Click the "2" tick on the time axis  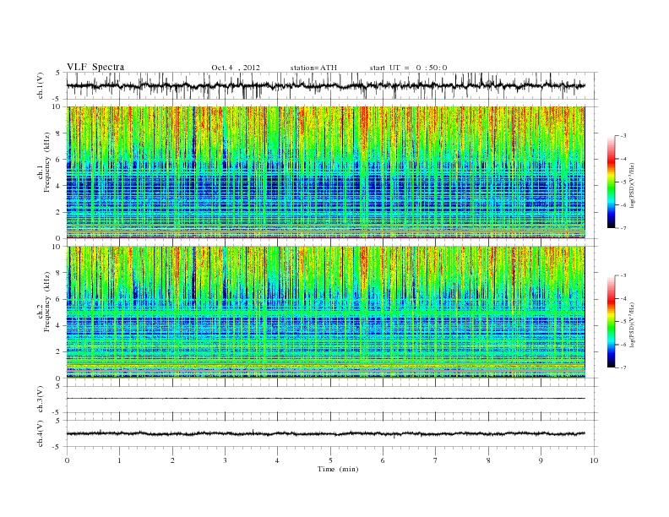pos(172,460)
